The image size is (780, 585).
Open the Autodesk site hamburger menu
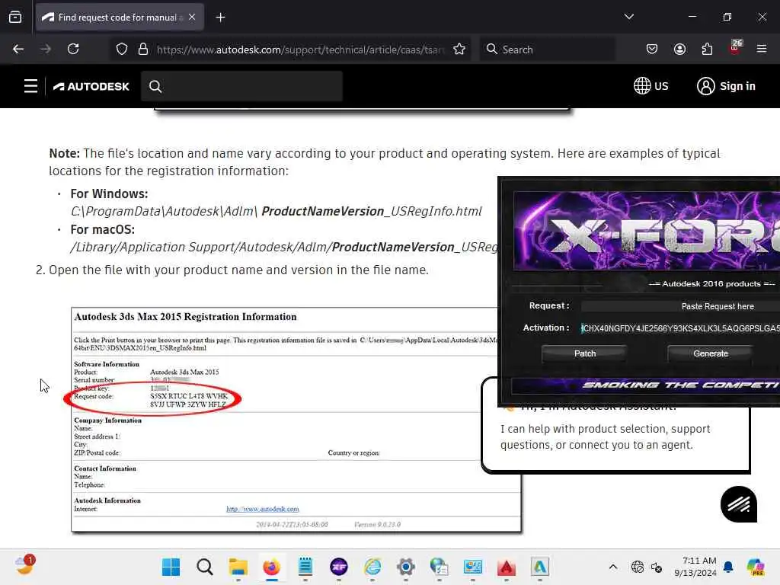tap(30, 86)
